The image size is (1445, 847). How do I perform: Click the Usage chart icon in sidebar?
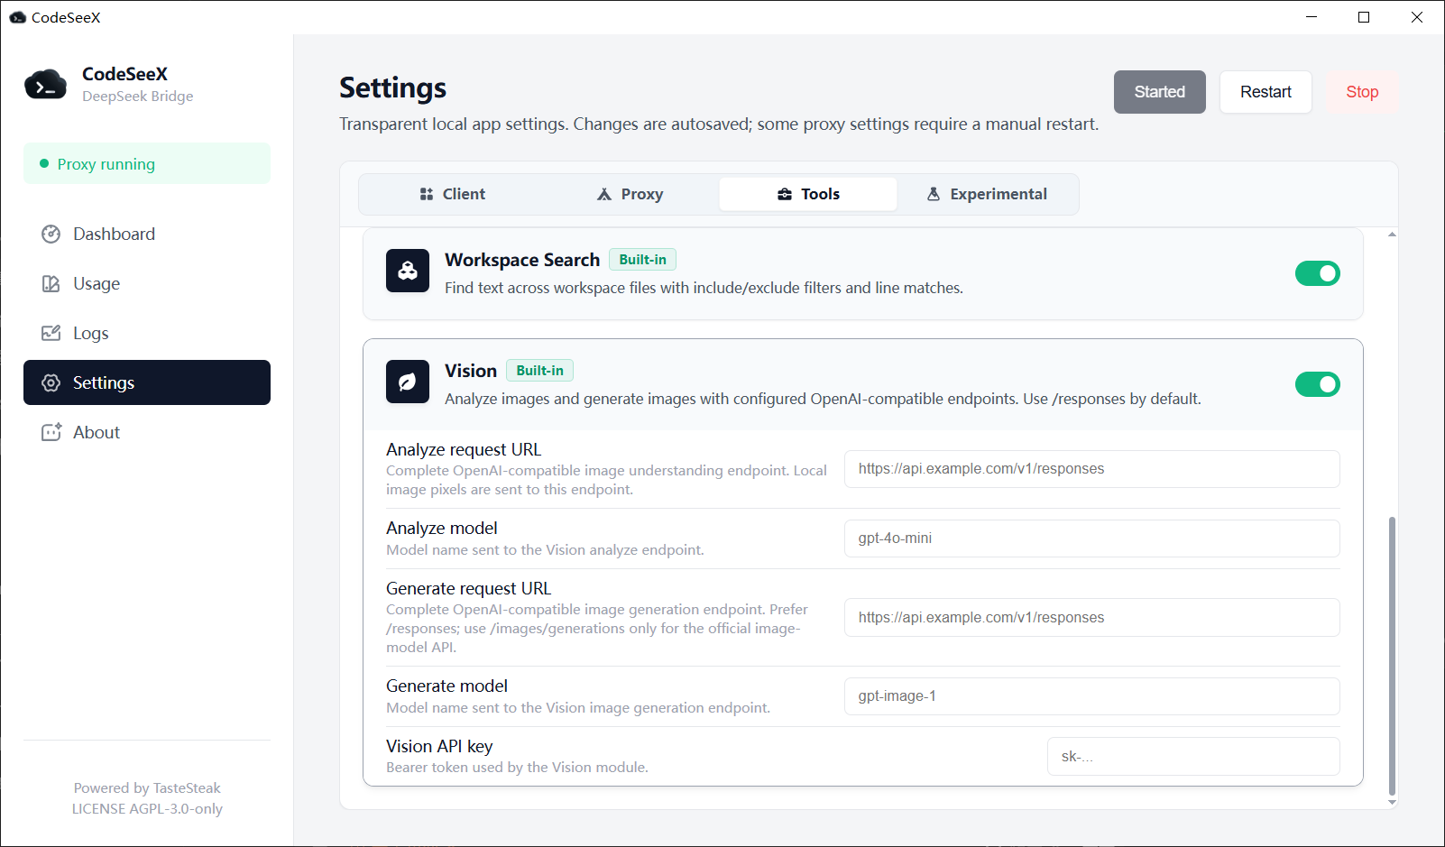click(x=51, y=283)
